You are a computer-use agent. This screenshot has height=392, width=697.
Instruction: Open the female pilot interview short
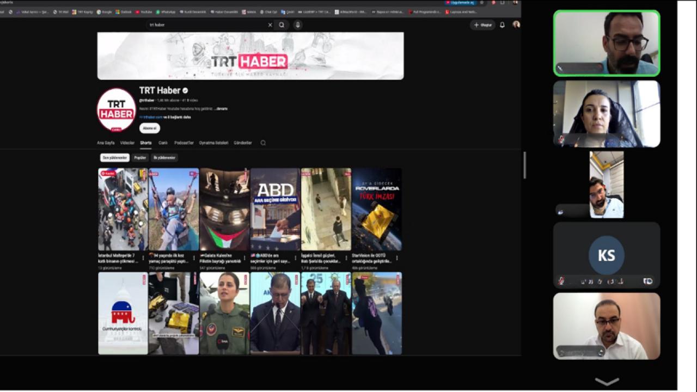224,314
